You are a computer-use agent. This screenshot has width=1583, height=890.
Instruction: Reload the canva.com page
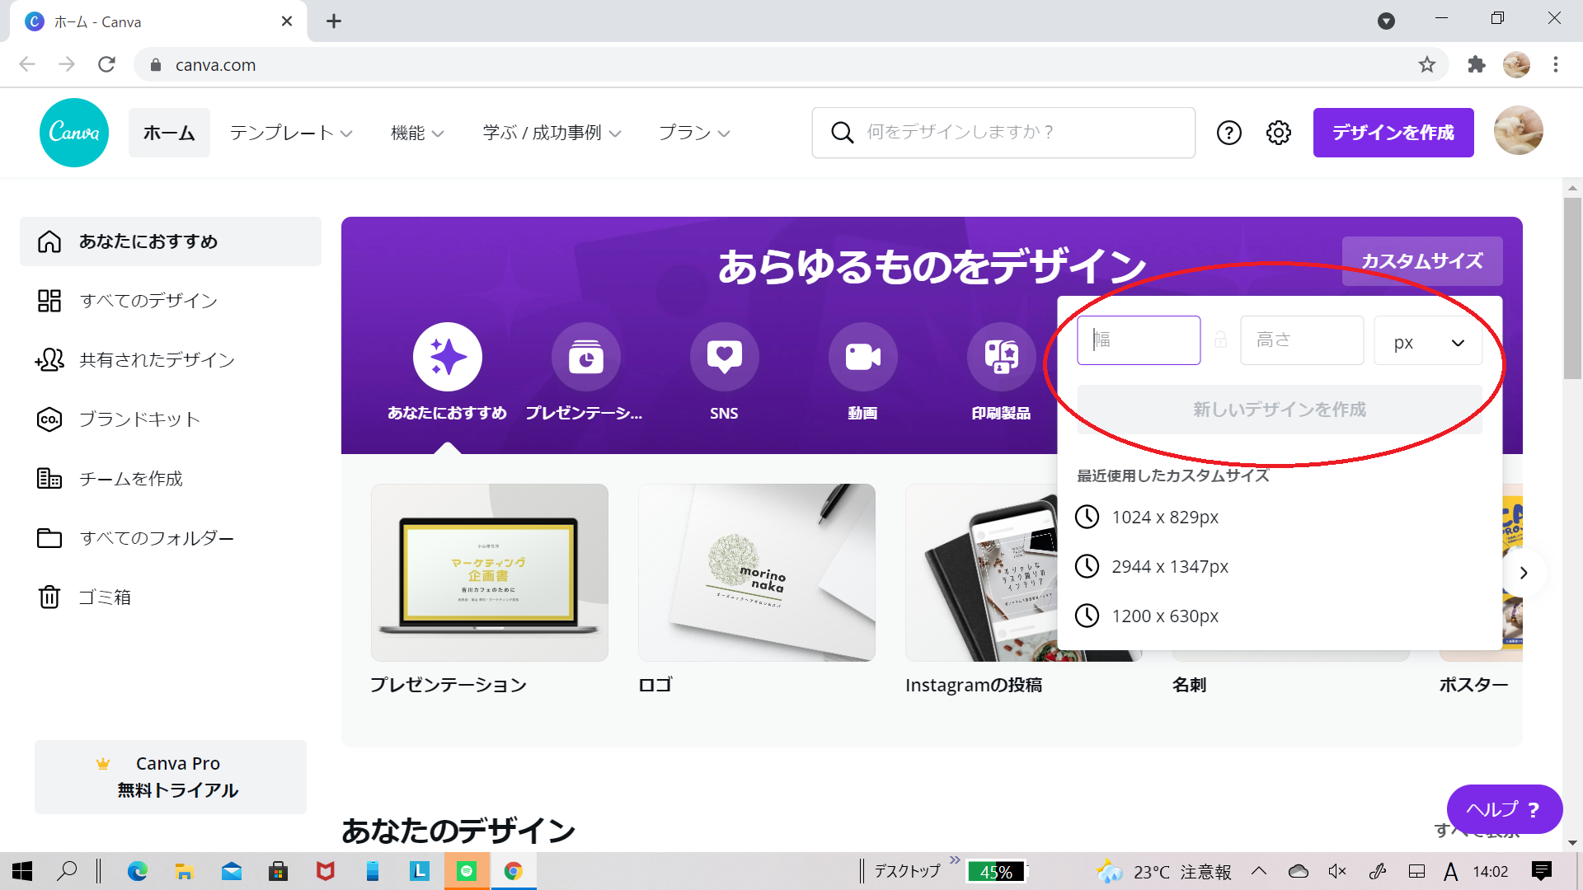(x=106, y=64)
